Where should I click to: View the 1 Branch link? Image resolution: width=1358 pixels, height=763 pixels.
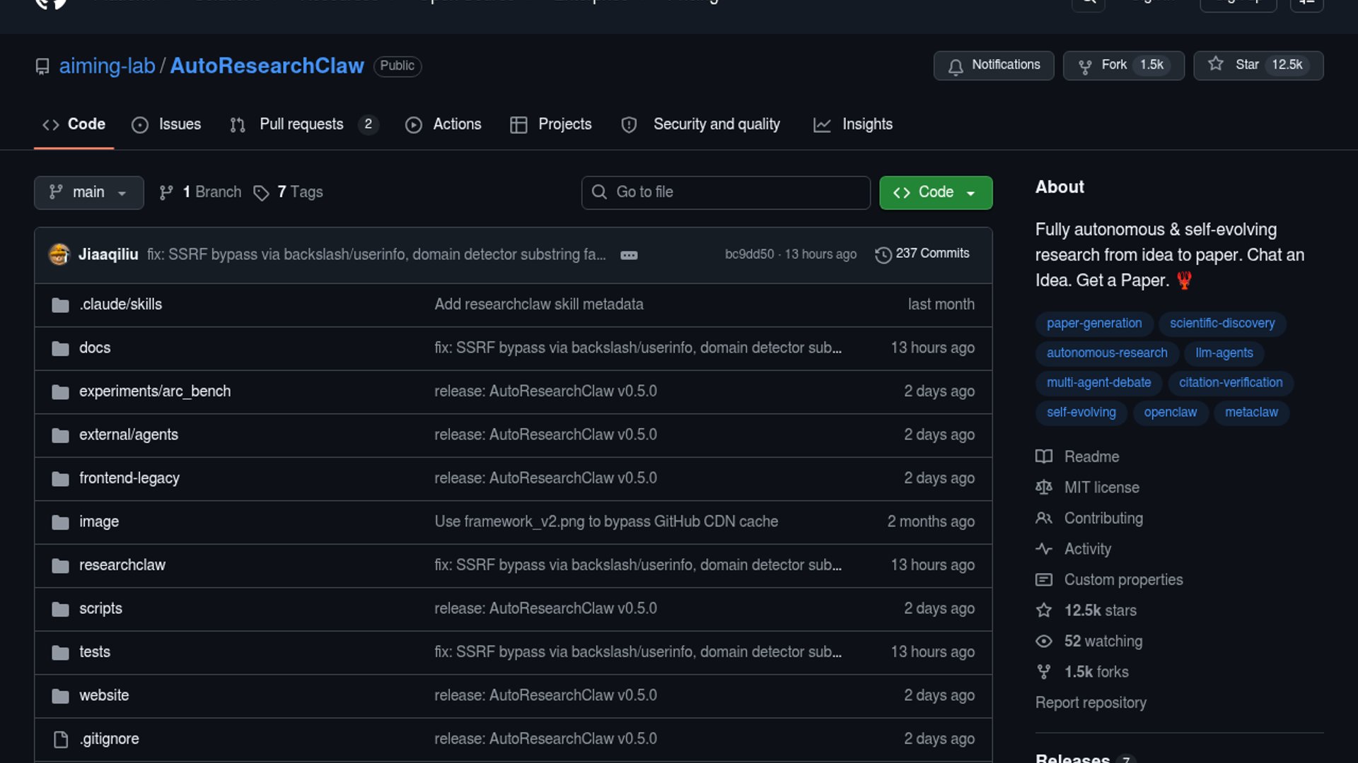[200, 193]
